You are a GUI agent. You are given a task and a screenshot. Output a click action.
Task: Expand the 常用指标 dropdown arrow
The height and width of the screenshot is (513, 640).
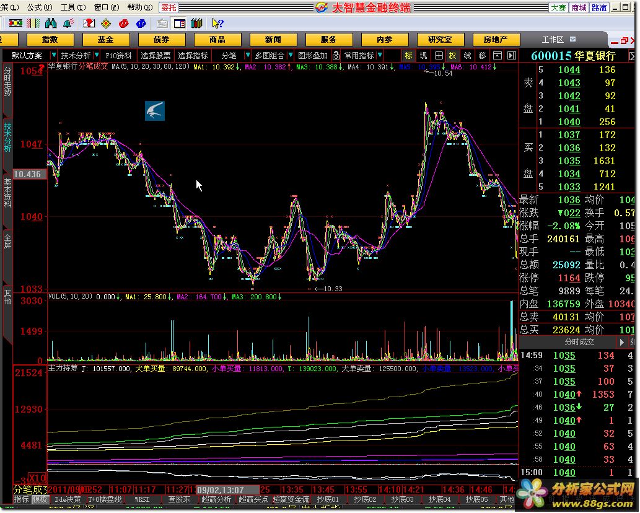(380, 55)
